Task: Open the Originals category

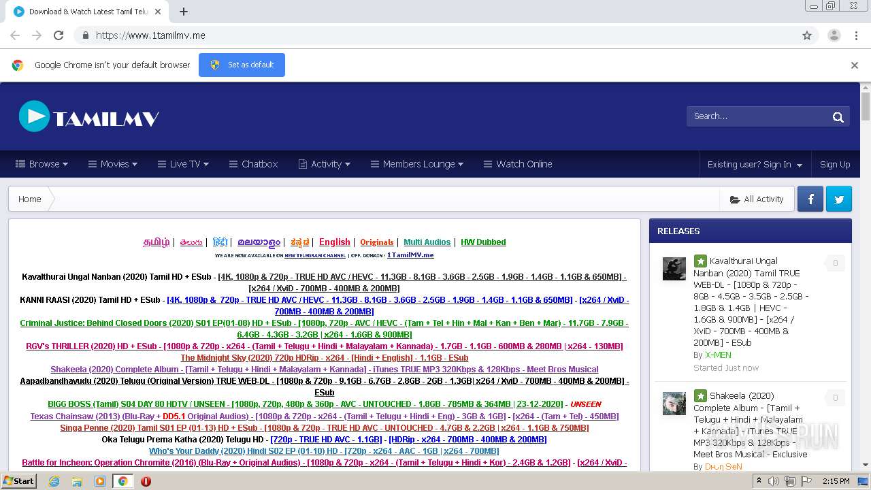Action: click(x=377, y=242)
